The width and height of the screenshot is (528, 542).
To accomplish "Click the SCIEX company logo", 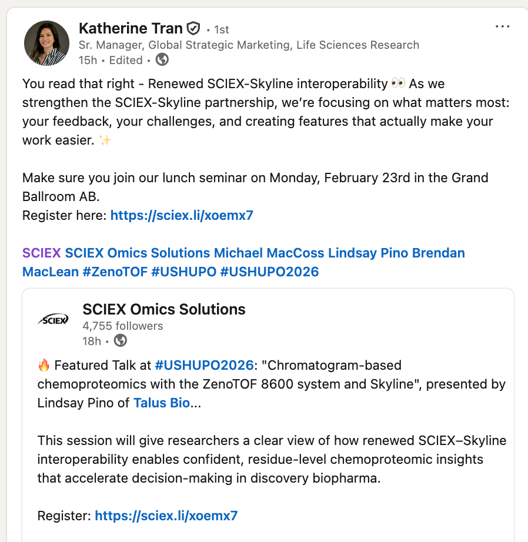I will [54, 319].
